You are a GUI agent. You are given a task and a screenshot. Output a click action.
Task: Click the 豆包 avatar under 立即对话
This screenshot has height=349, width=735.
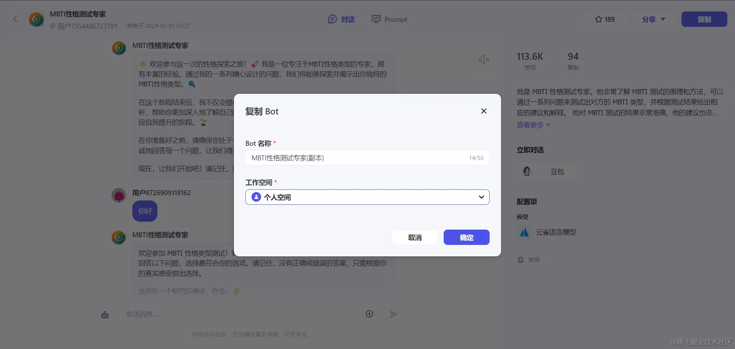(x=527, y=171)
